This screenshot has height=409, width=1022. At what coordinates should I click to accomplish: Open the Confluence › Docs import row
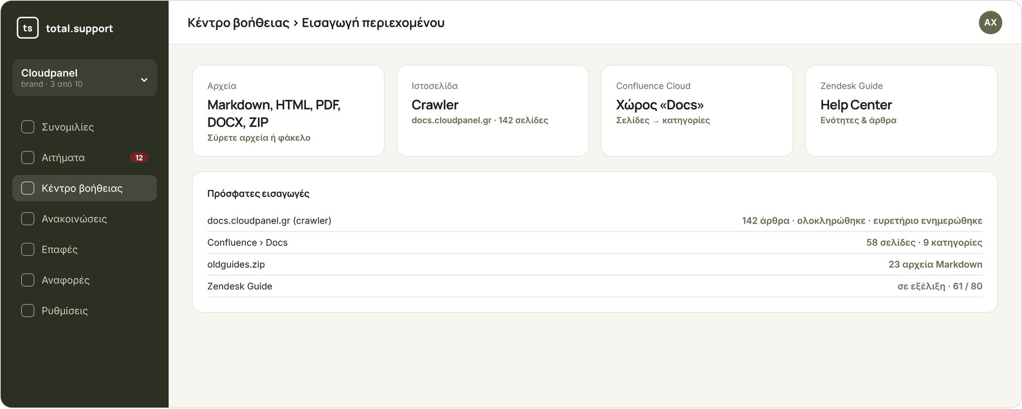click(594, 243)
